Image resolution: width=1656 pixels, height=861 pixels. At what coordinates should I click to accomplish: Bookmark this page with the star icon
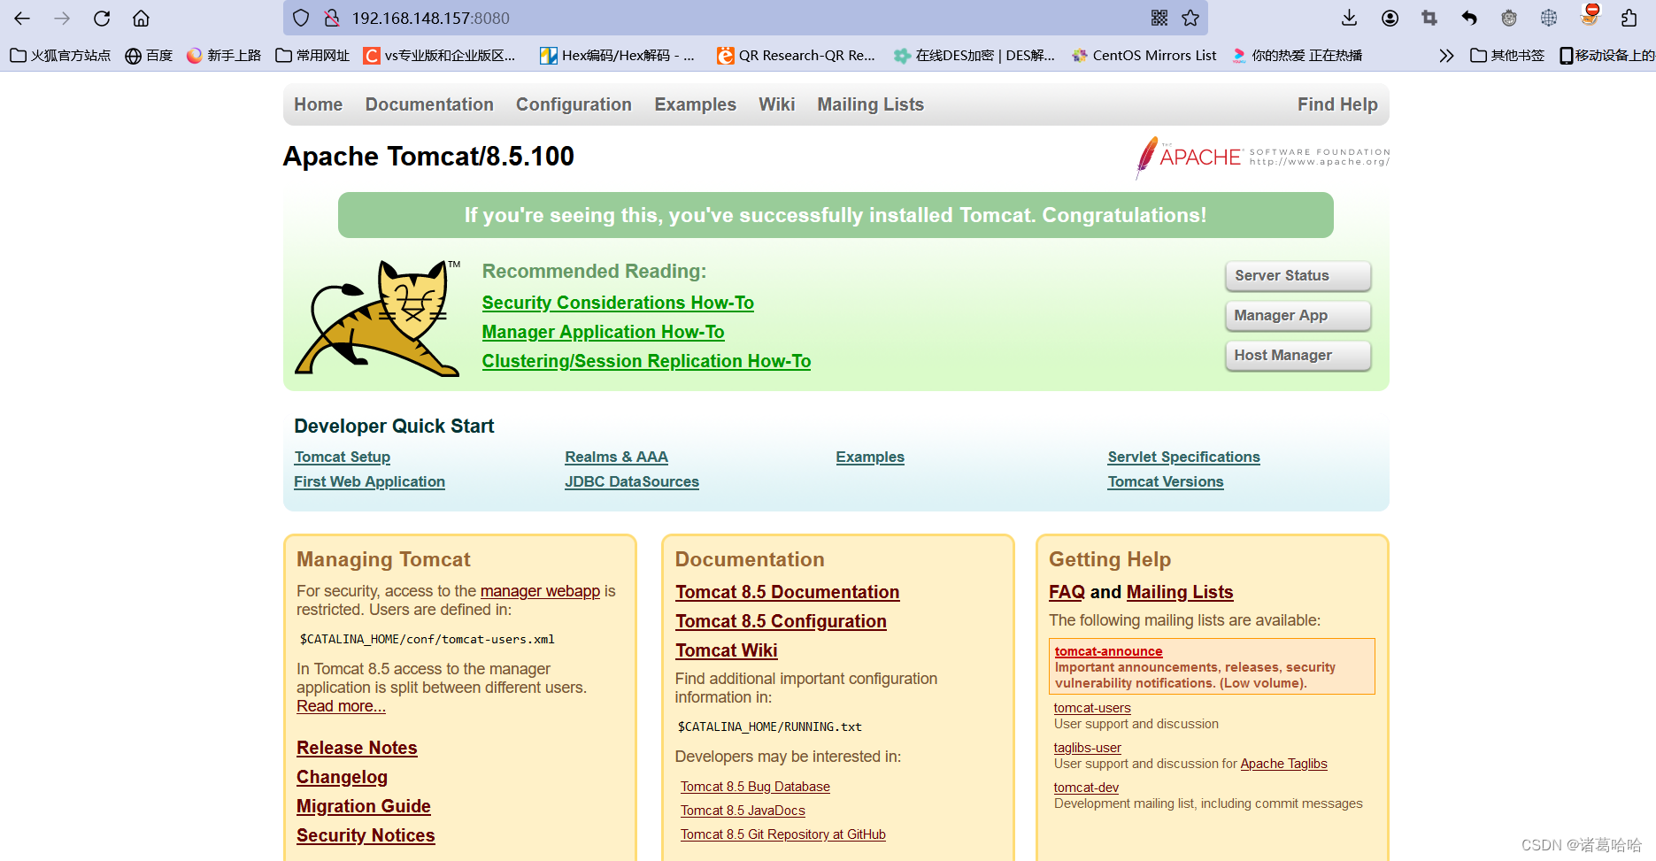click(x=1190, y=18)
